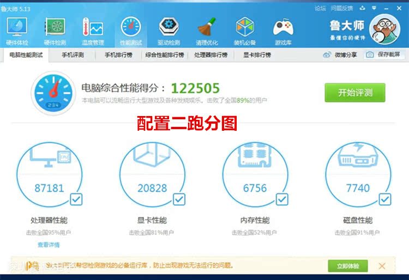Click the 立即体验 button in the banner
Viewport: 409px width, 280px height.
tap(348, 266)
